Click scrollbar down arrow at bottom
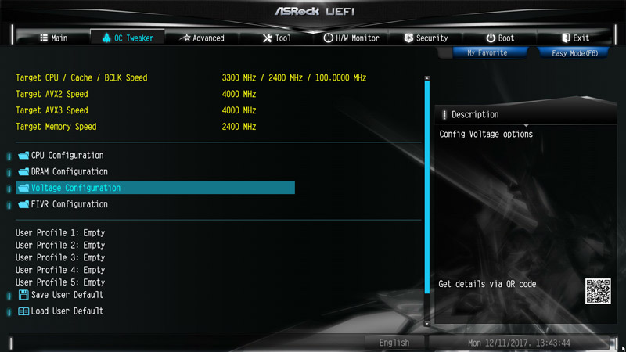This screenshot has width=626, height=352. coord(427,324)
